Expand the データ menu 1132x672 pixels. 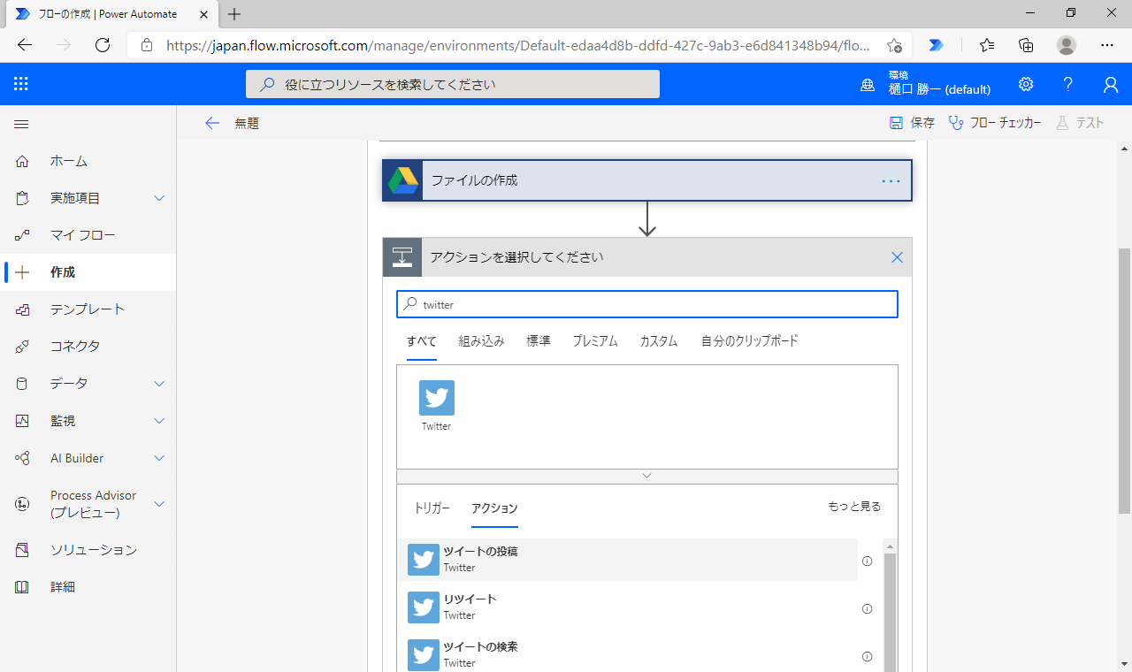click(159, 384)
